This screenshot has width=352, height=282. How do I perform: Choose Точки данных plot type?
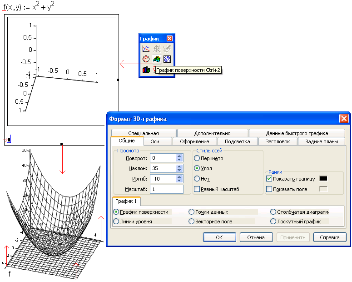pyautogui.click(x=192, y=212)
